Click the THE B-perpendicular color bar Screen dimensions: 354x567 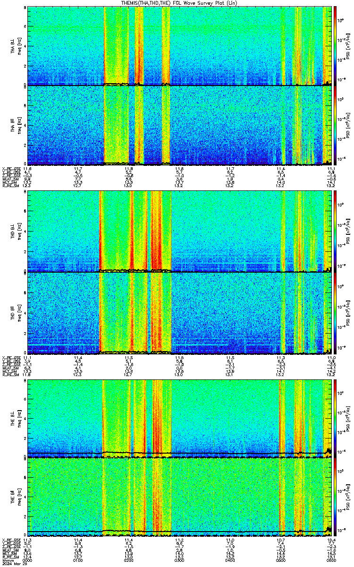pos(335,419)
